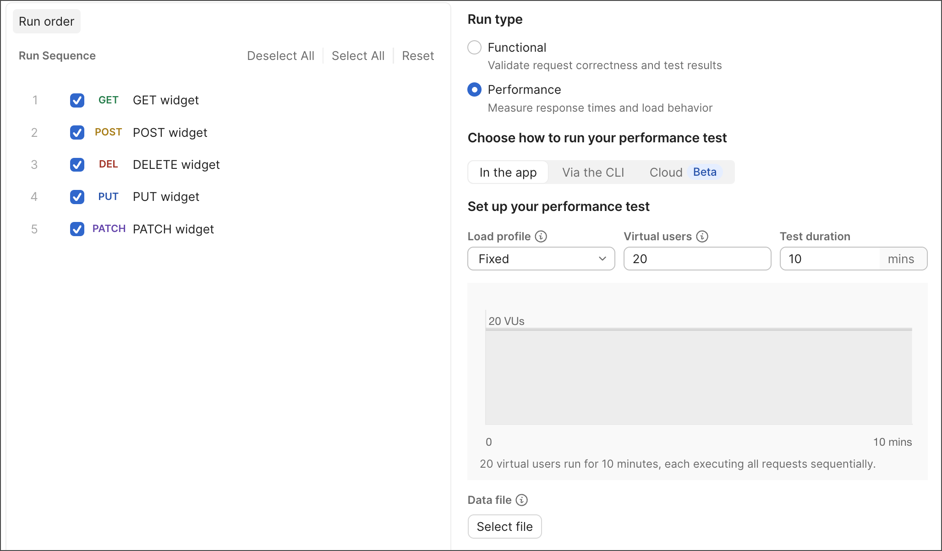Click the green GET method label

(109, 100)
